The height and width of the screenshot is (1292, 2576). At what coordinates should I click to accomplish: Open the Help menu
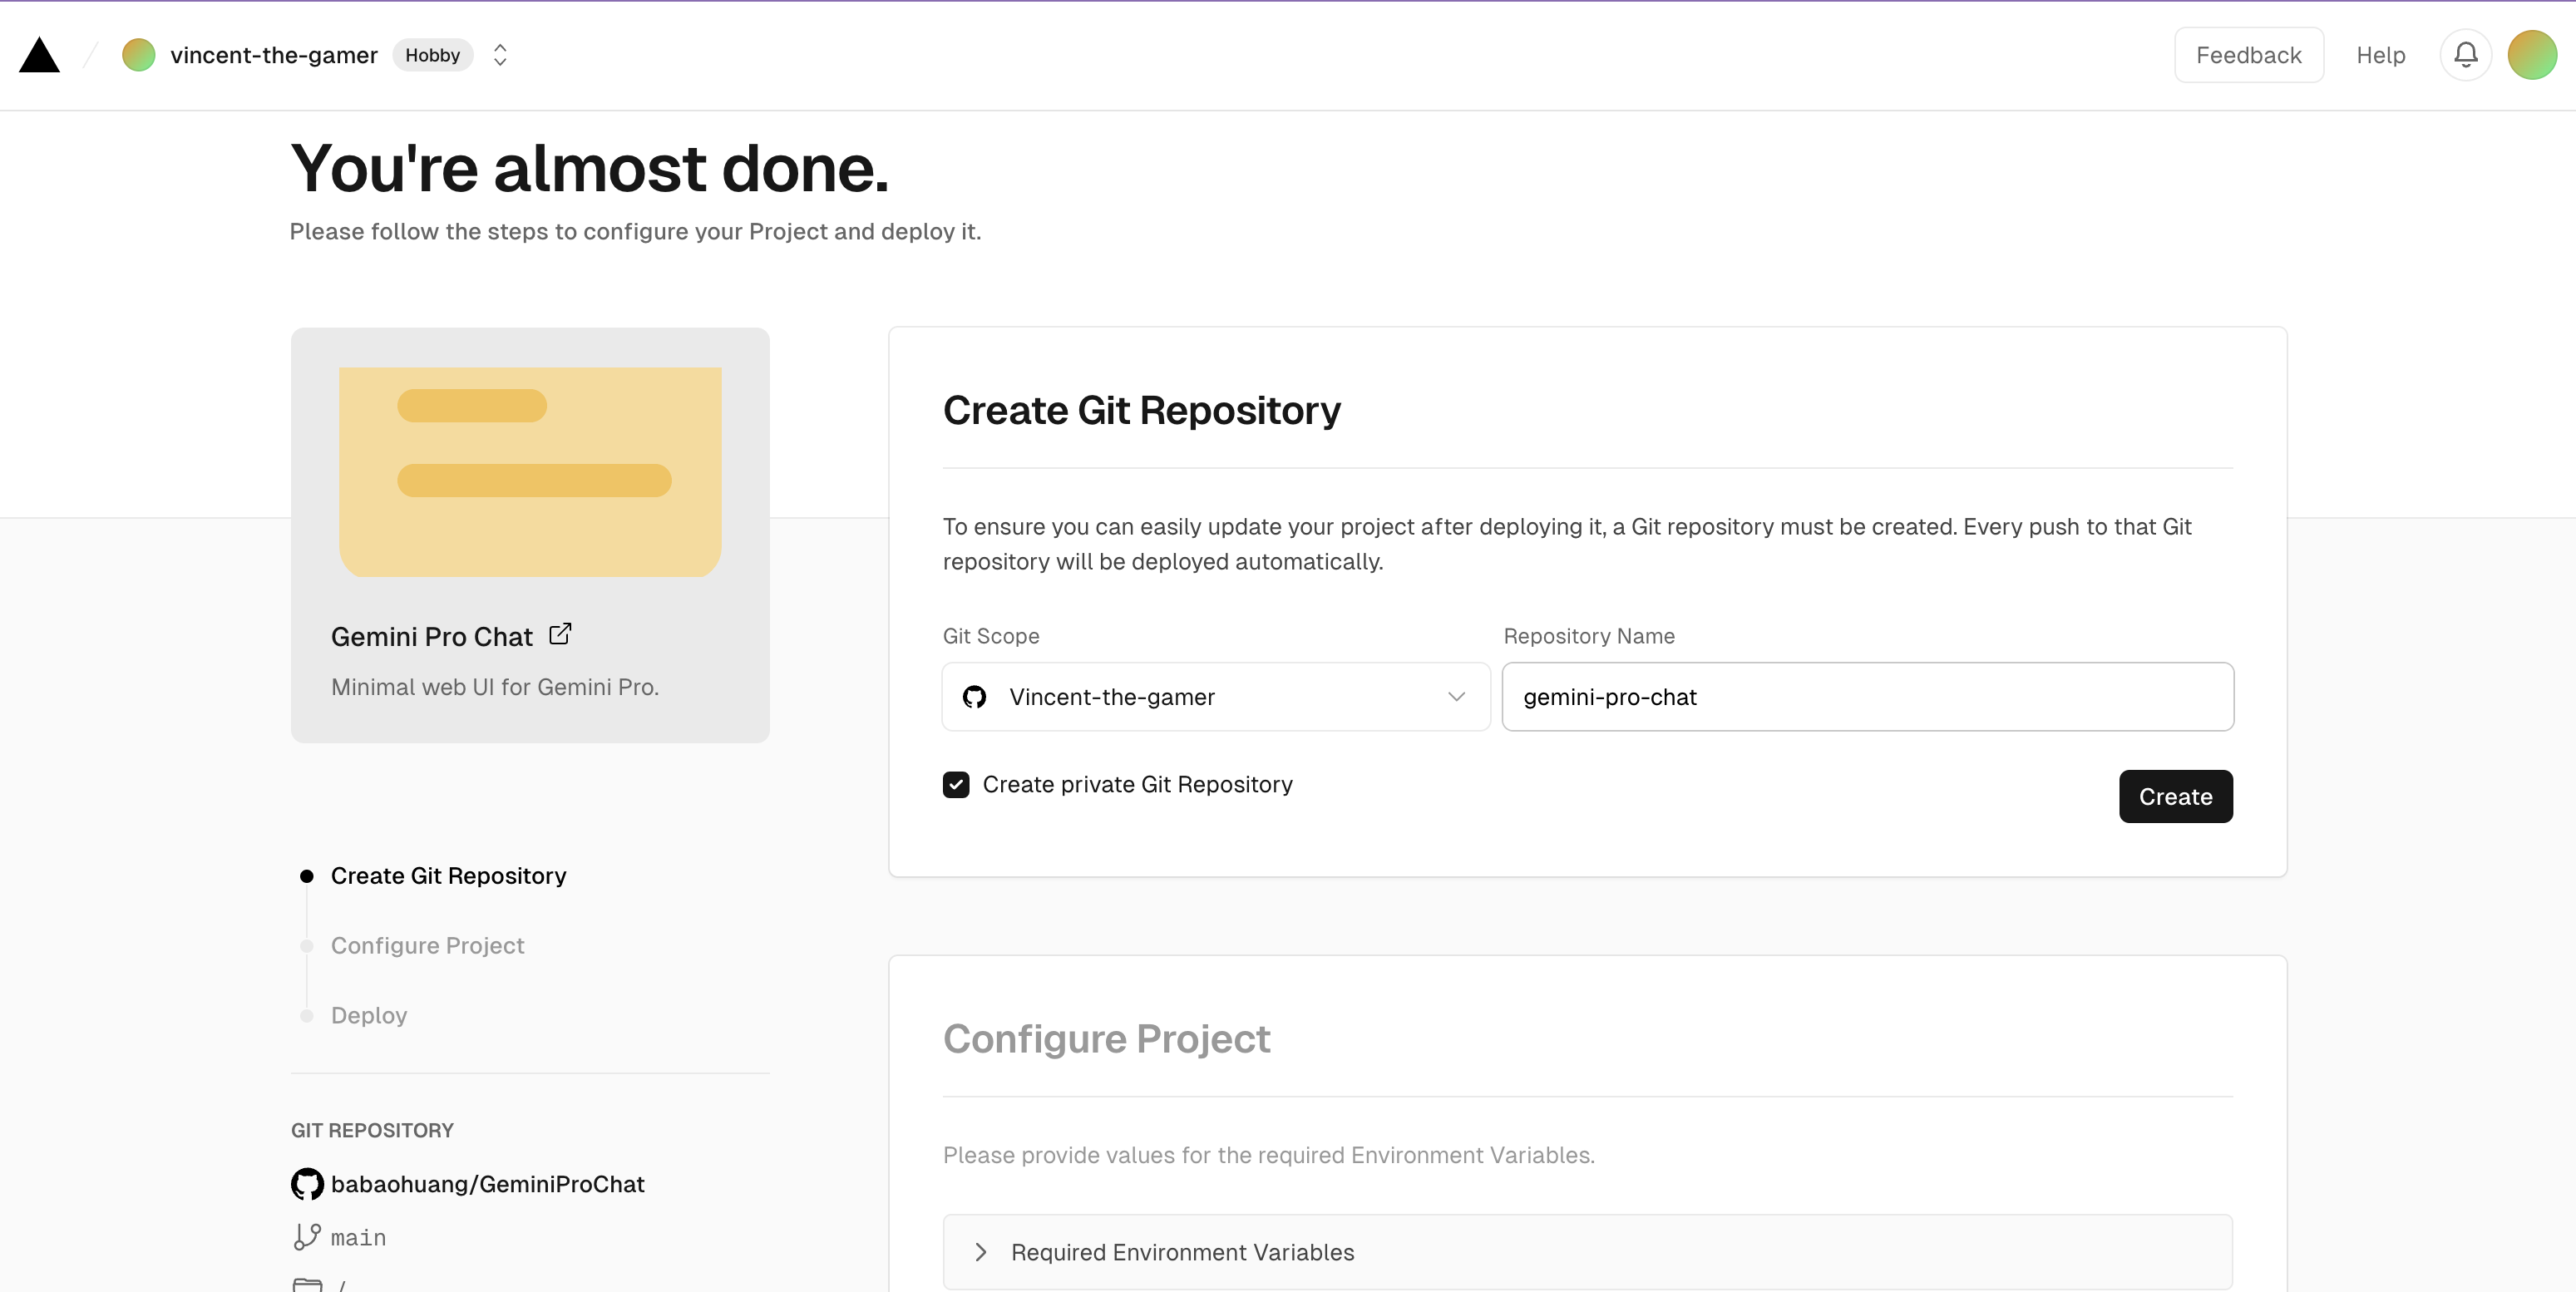(2380, 55)
